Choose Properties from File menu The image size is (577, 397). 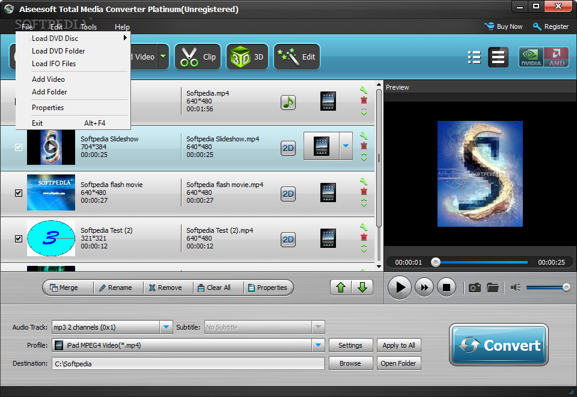point(73,108)
